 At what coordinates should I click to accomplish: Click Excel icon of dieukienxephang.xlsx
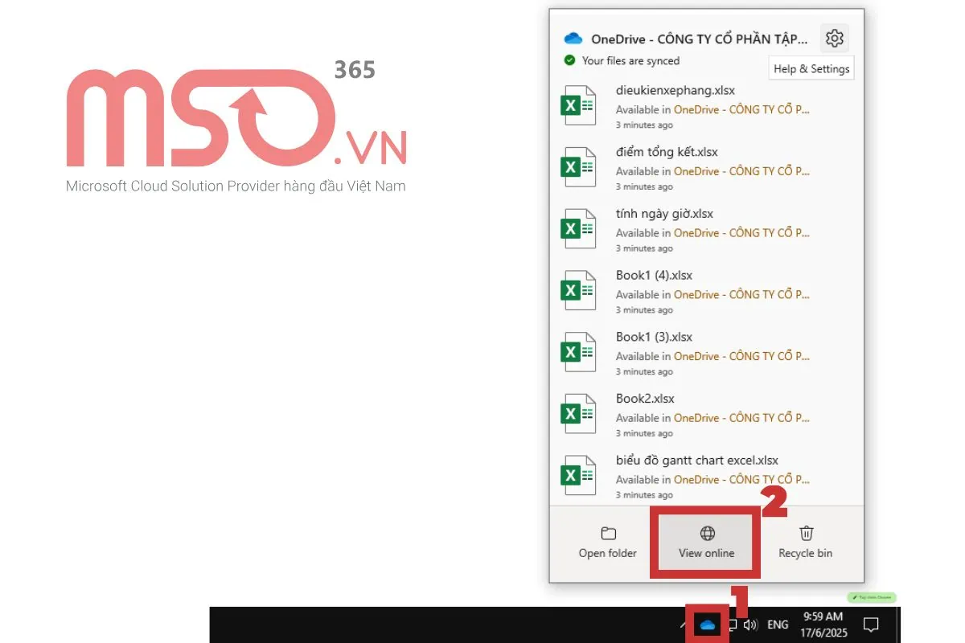[578, 106]
